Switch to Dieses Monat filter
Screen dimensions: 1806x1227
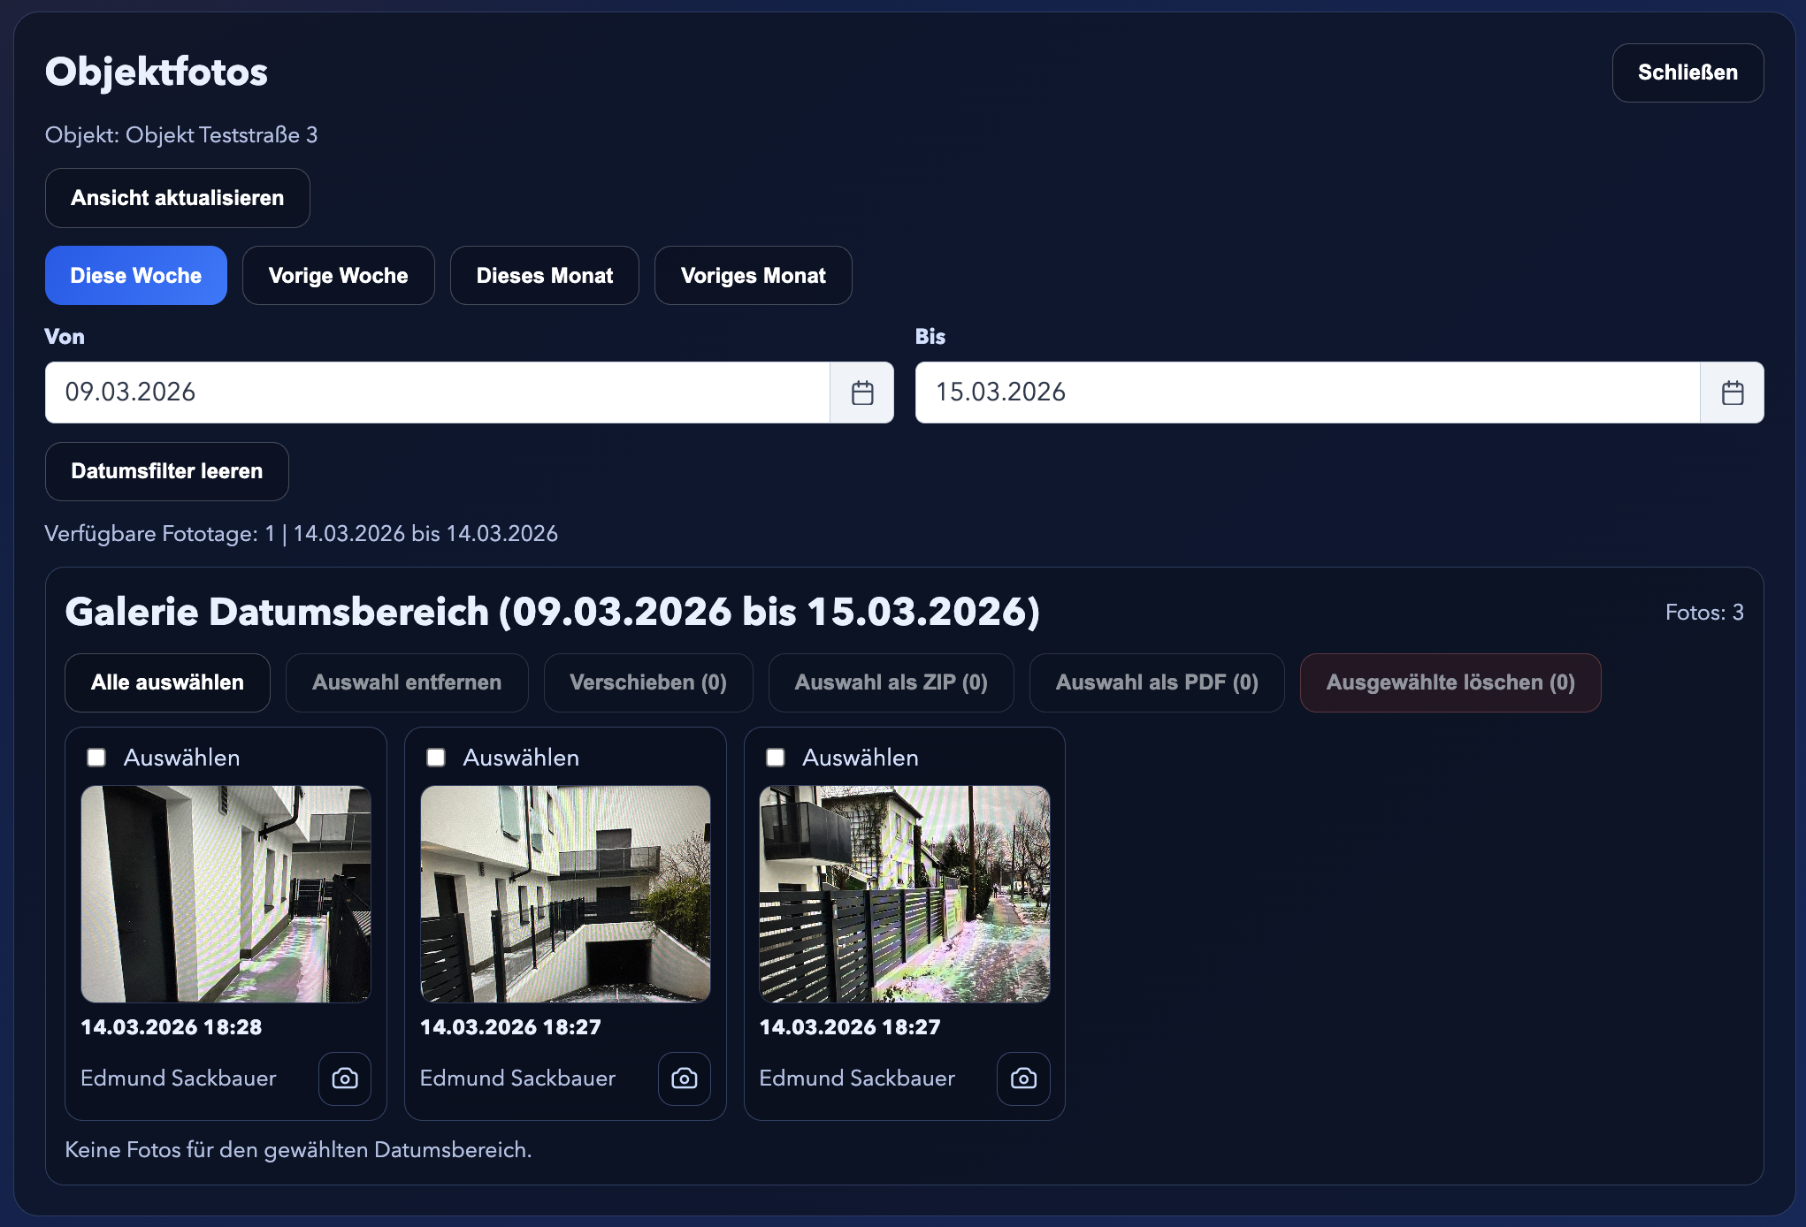click(x=545, y=276)
